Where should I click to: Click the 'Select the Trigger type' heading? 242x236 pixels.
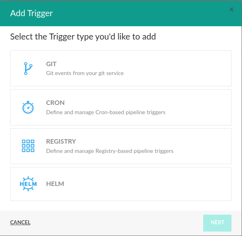tap(83, 37)
